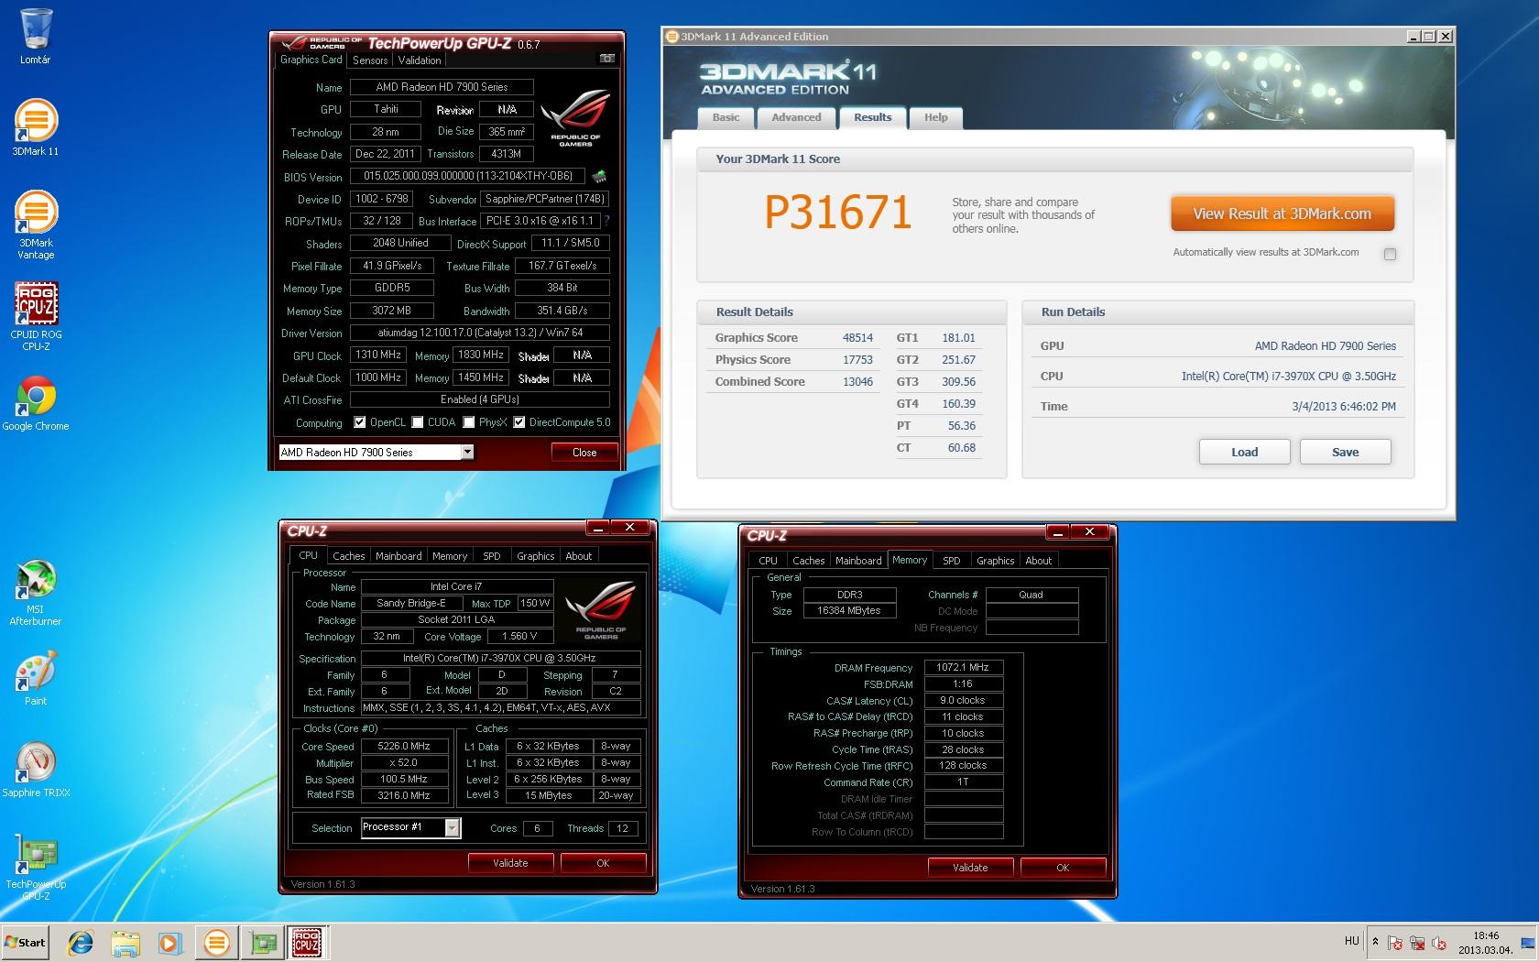Viewport: 1539px width, 962px height.
Task: Open the Help tab in 3DMark 11
Action: pyautogui.click(x=935, y=117)
